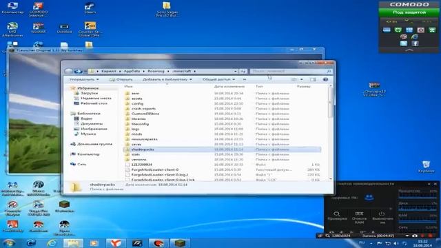
Task: Select the ForgeModLoader-client-0 text file
Action: 154,169
